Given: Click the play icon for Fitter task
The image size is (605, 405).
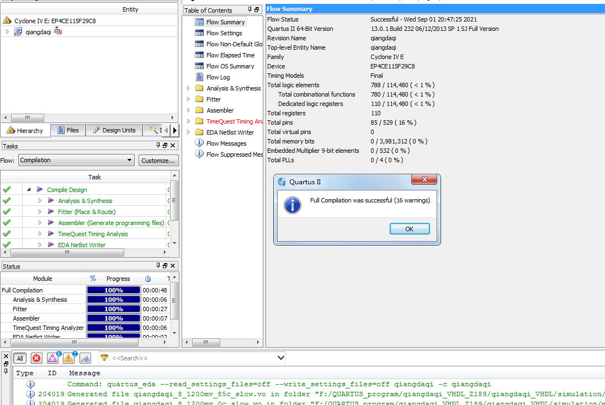Looking at the screenshot, I should pos(50,212).
